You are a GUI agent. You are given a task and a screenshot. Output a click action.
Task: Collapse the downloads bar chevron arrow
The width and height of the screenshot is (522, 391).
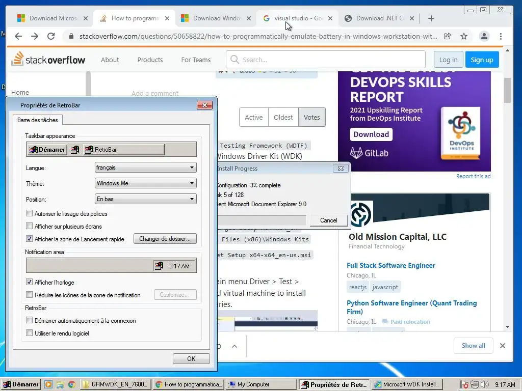(x=234, y=346)
